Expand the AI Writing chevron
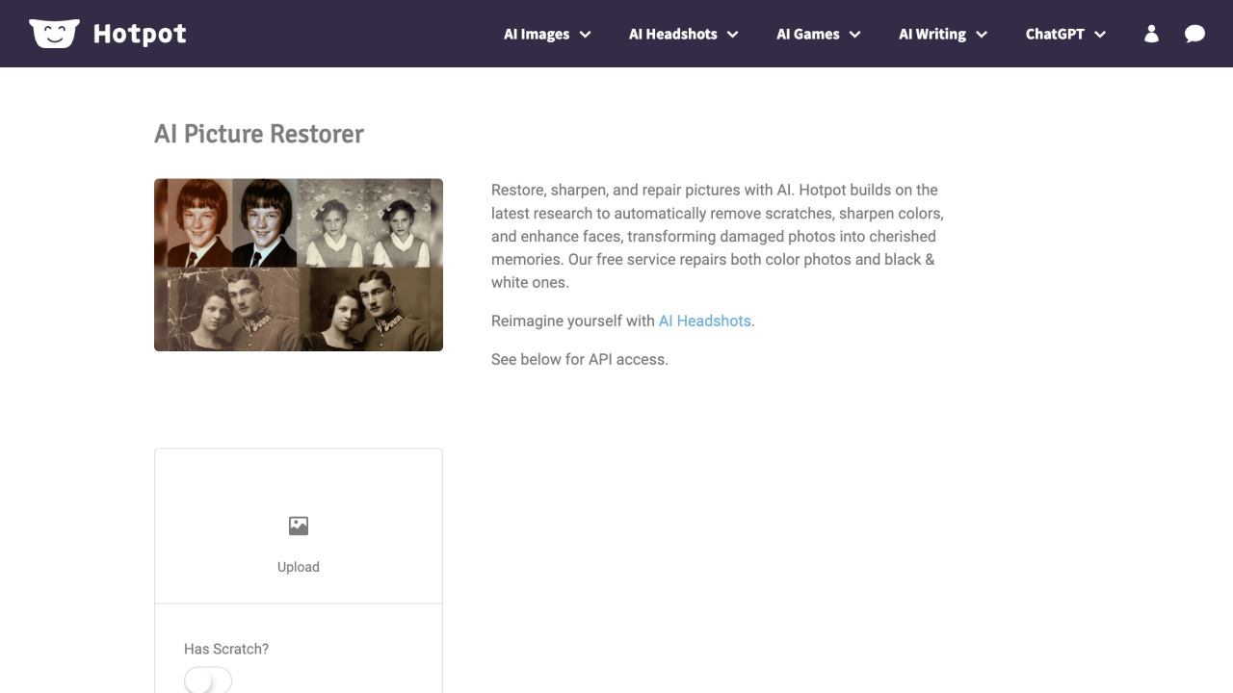The image size is (1233, 693). [981, 35]
